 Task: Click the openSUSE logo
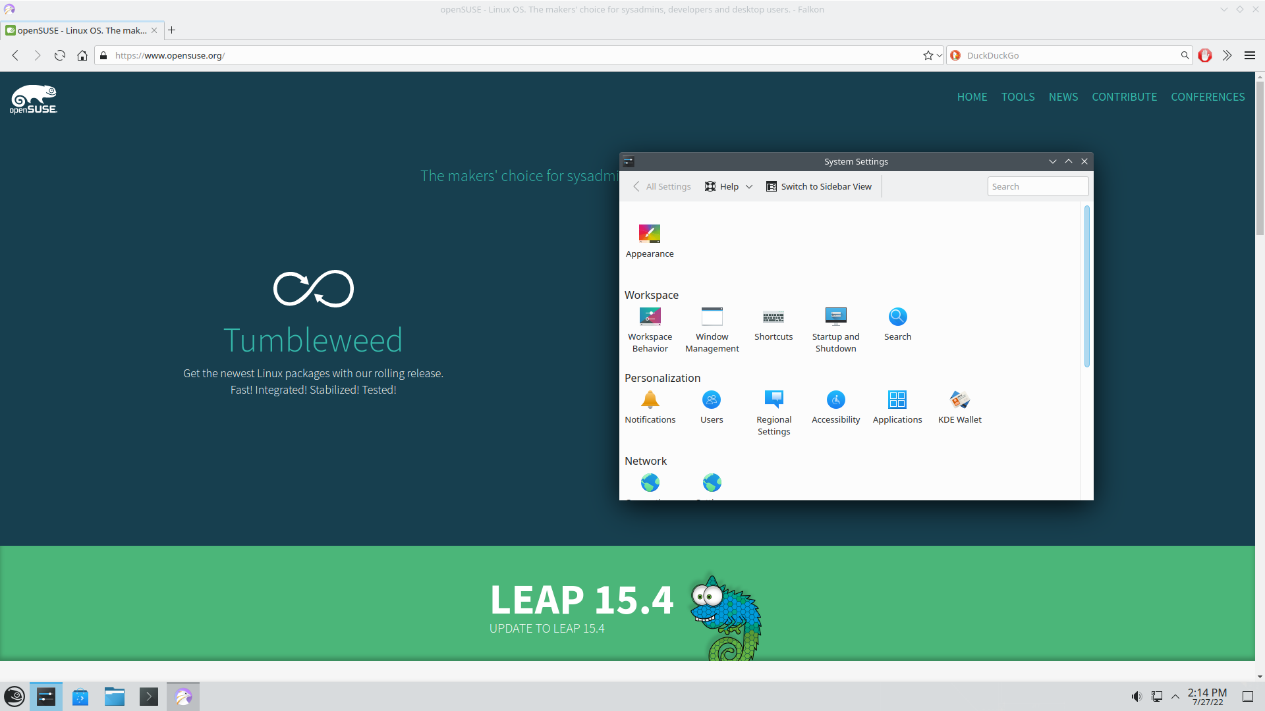tap(33, 99)
